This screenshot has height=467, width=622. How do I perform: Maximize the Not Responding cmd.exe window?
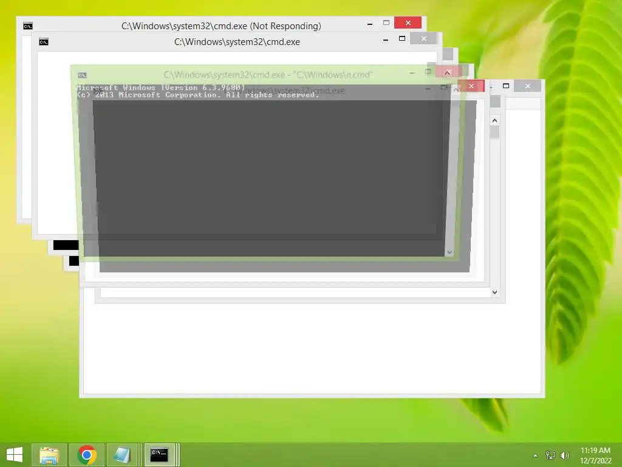click(386, 23)
